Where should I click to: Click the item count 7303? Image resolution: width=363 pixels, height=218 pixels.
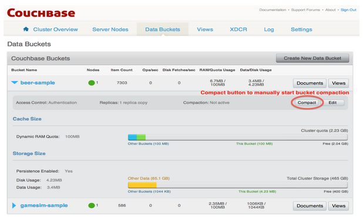coord(122,83)
